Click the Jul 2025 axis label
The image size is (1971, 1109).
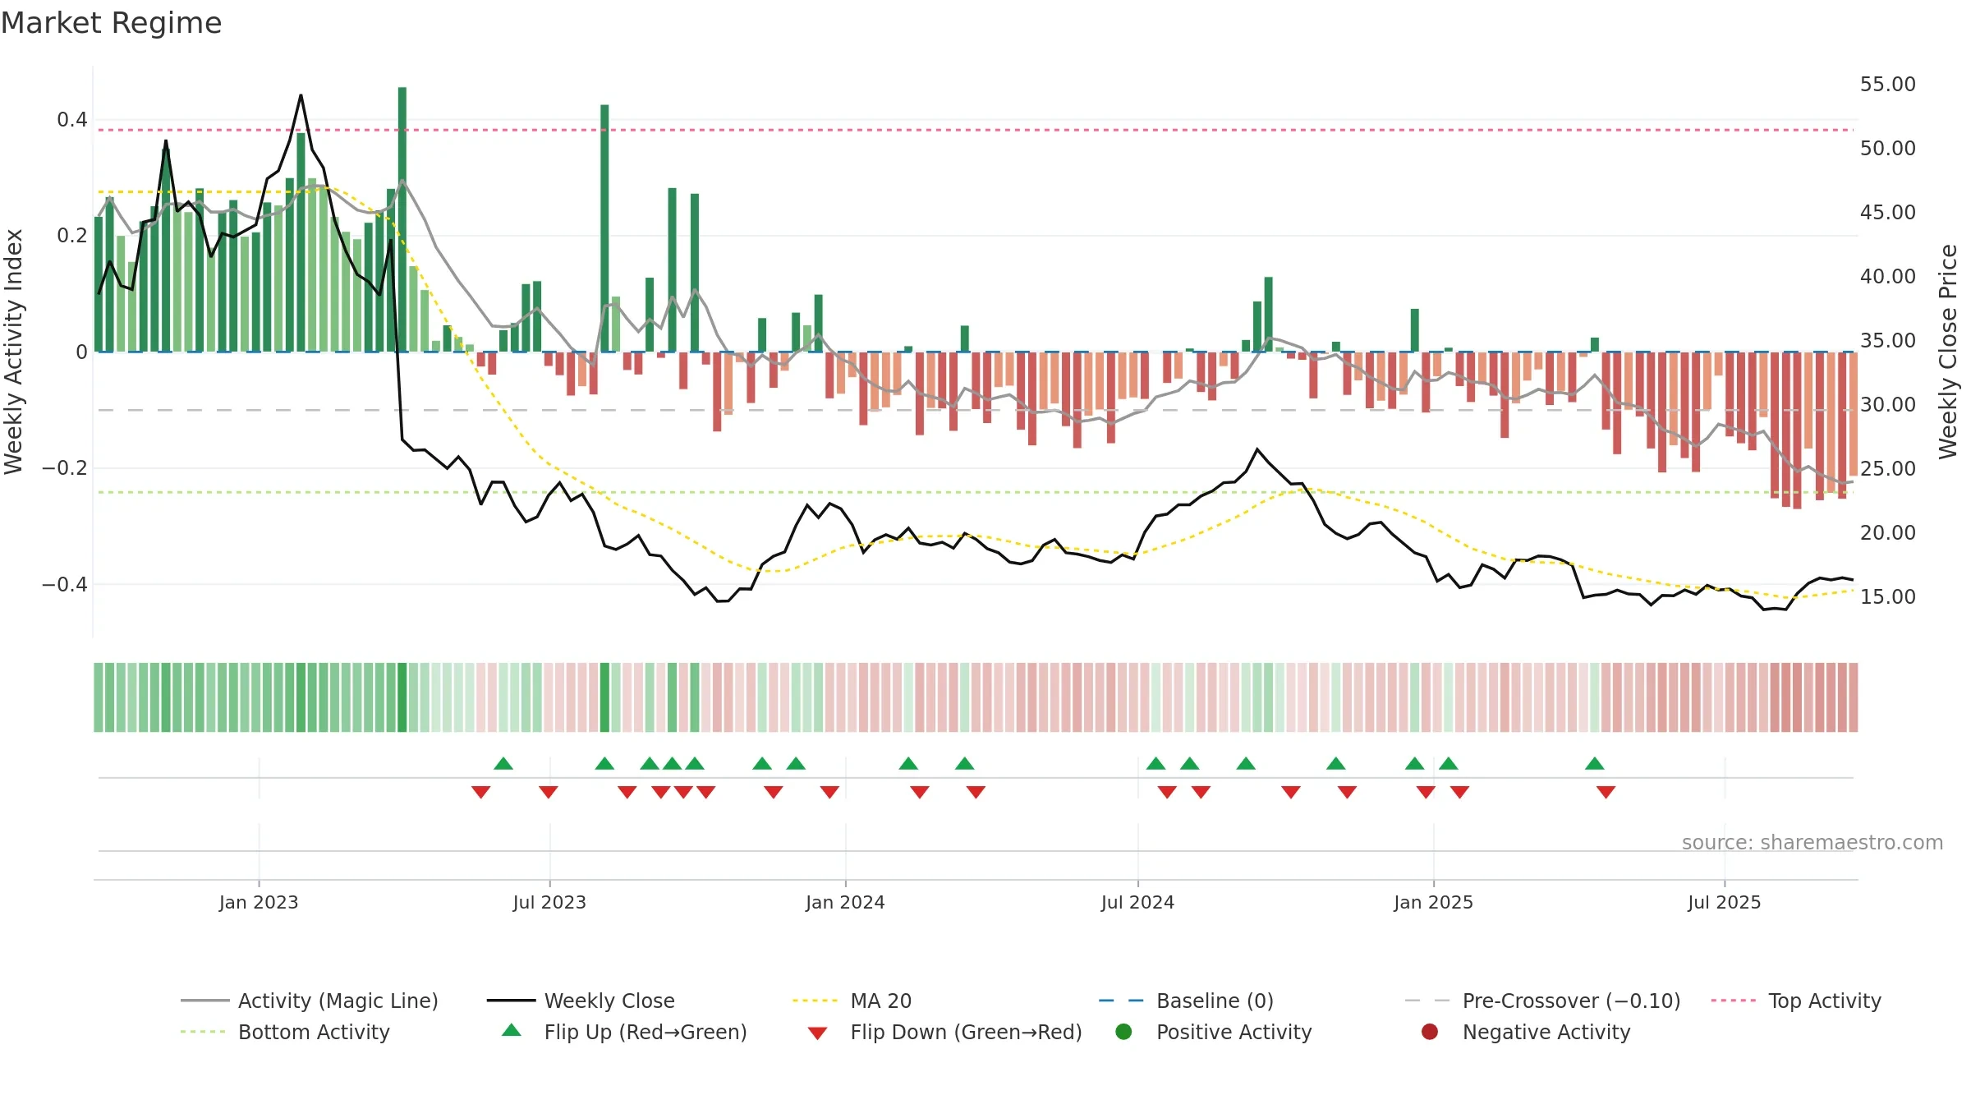[x=1725, y=902]
